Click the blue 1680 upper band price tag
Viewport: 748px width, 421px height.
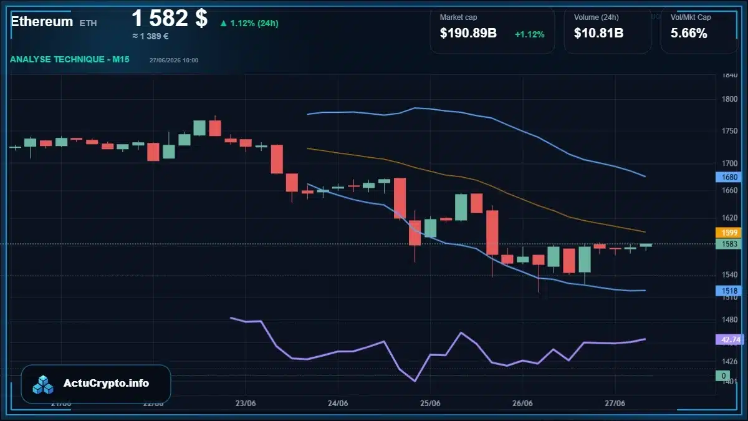coord(729,177)
